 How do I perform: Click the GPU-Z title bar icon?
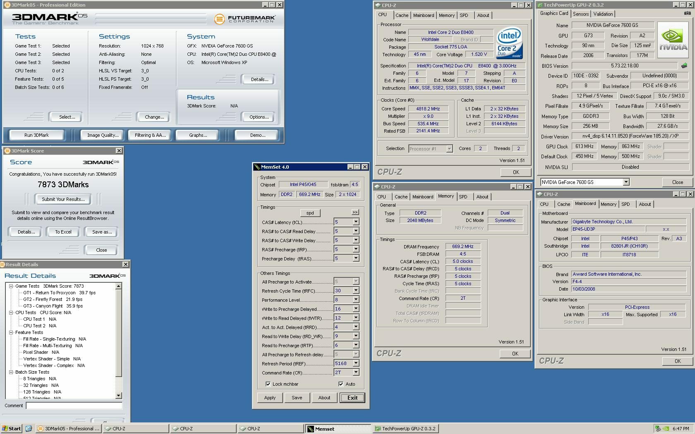click(x=540, y=5)
